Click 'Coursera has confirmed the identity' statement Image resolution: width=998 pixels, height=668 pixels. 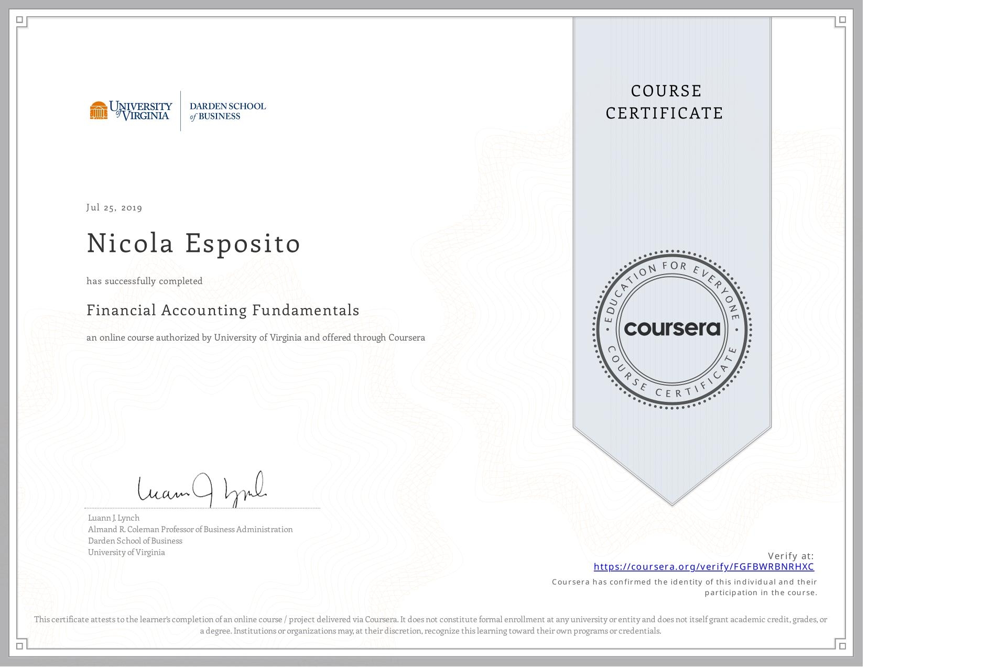[685, 587]
